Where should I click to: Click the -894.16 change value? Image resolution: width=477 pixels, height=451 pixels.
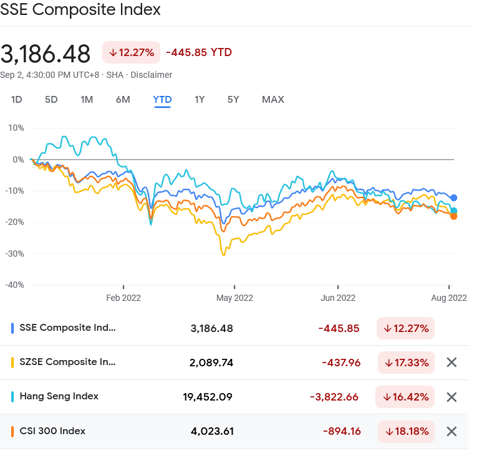click(x=342, y=431)
